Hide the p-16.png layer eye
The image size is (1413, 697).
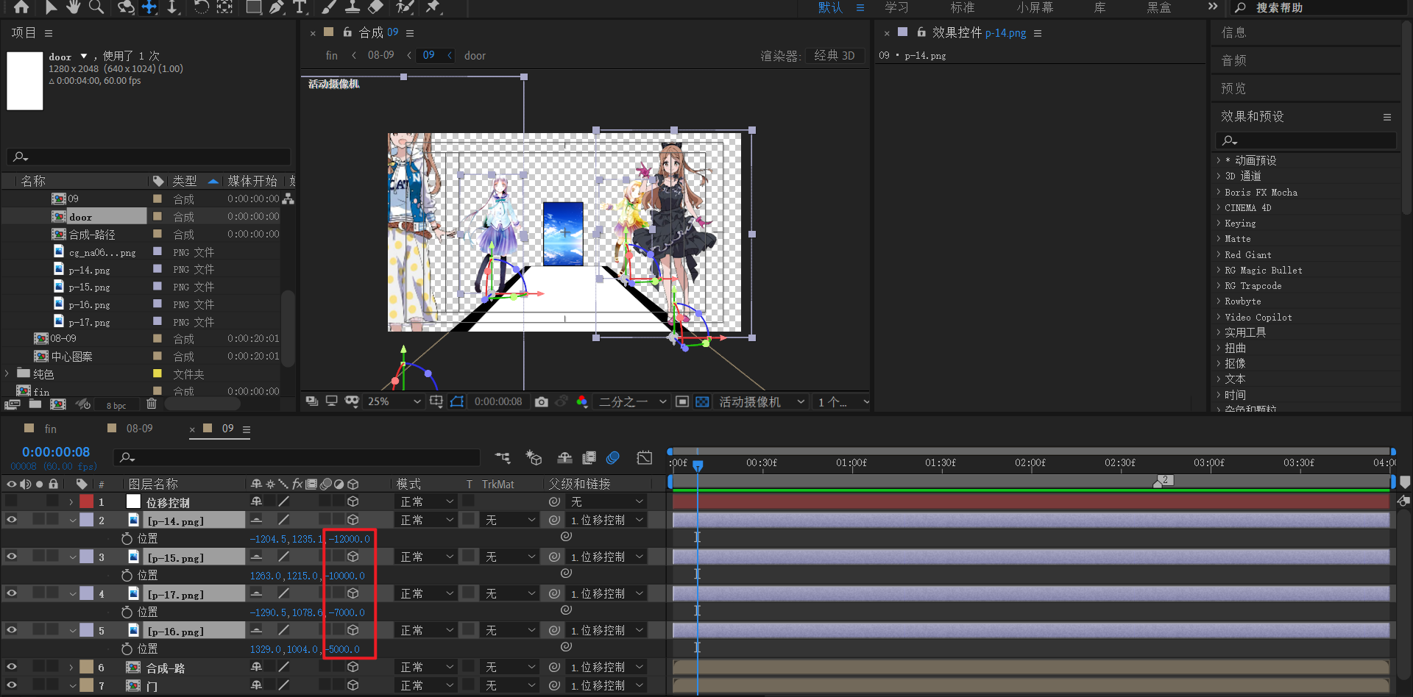pos(11,630)
